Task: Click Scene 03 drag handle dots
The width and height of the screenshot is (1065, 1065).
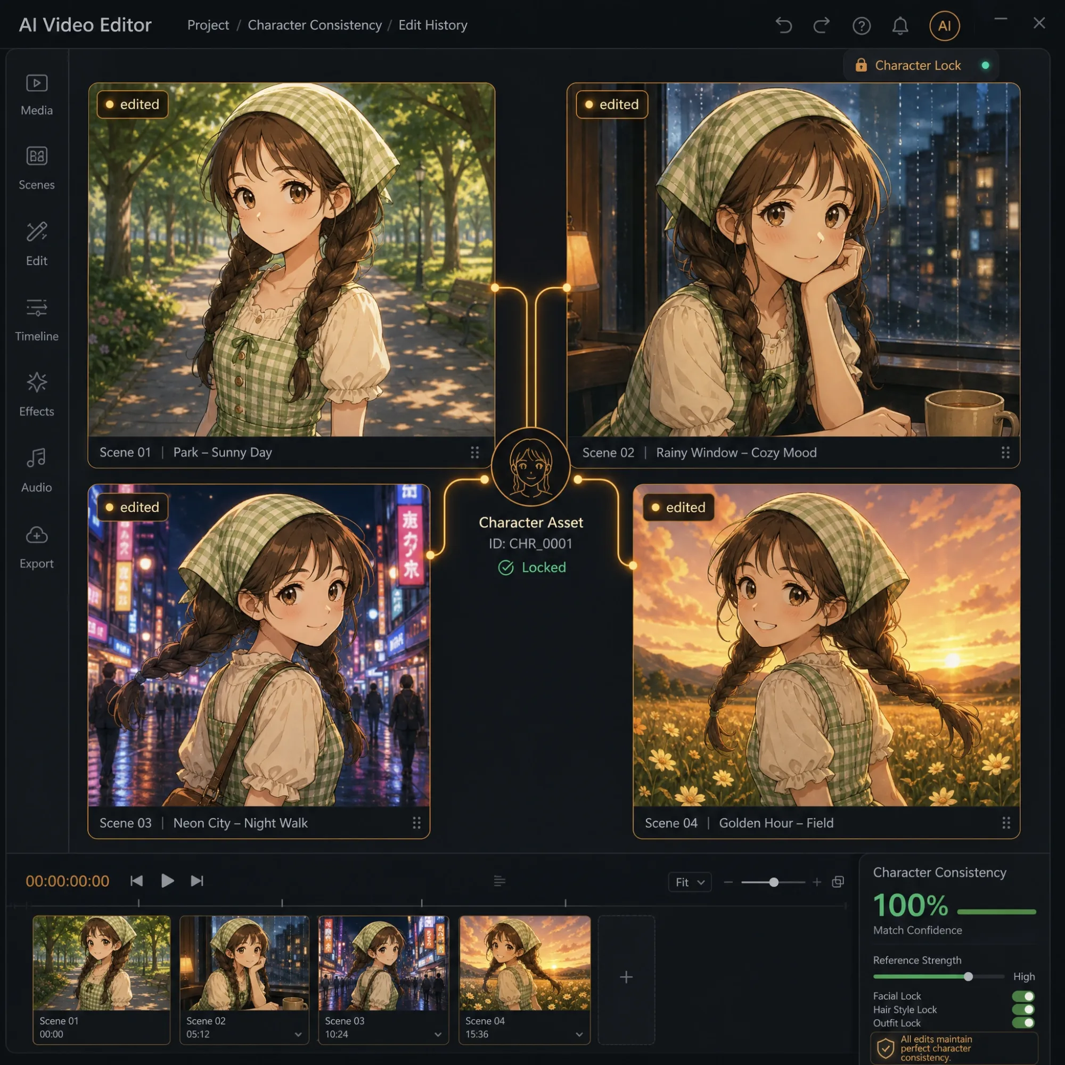Action: point(417,823)
